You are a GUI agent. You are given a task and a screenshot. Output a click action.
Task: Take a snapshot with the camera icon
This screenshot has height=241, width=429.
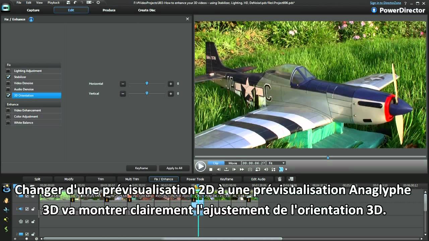click(250, 169)
